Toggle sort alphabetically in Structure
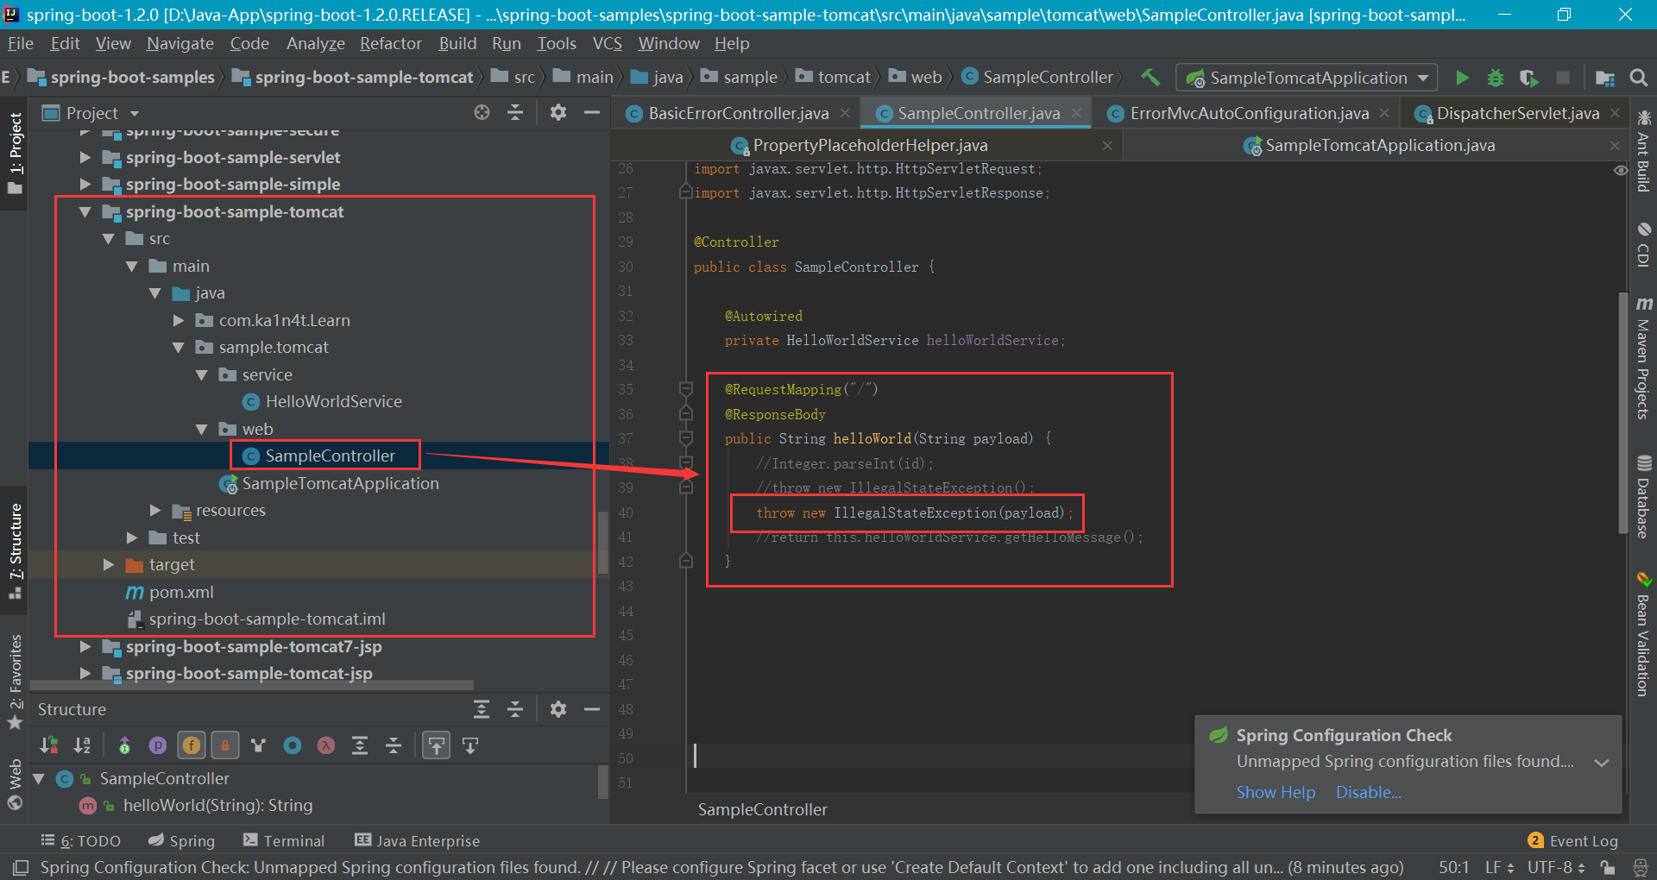1657x880 pixels. pos(82,745)
